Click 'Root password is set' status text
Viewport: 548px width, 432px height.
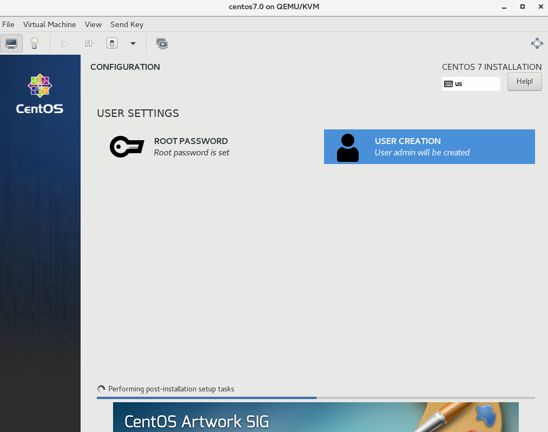[x=192, y=153]
